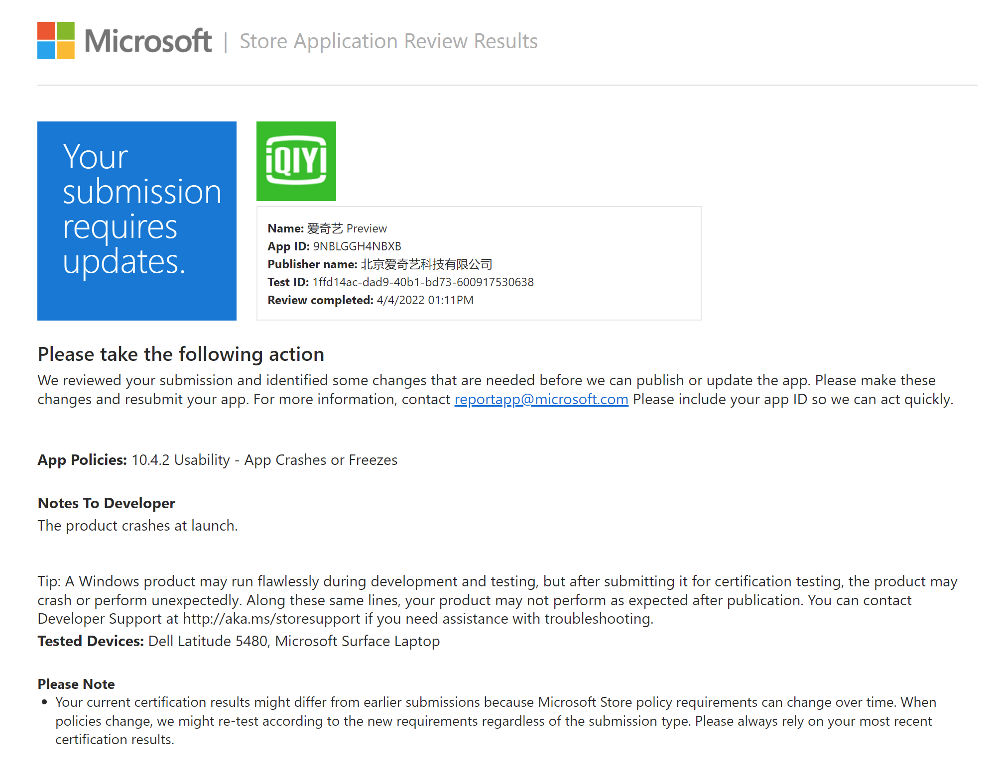Screen dimensions: 997x779
Task: Click the 'Store Application Review Results' heading
Action: click(388, 41)
